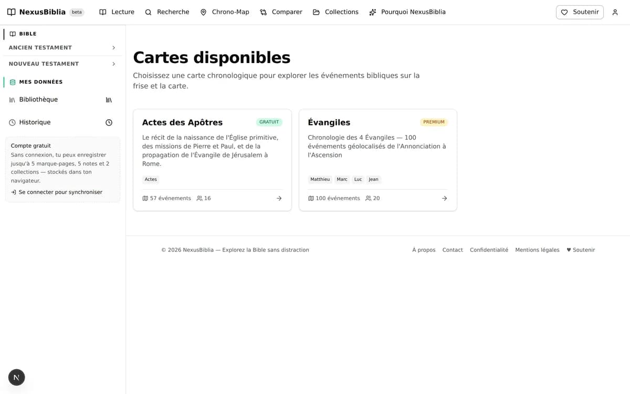
Task: Expand the Nouveau Testament section
Action: point(62,64)
